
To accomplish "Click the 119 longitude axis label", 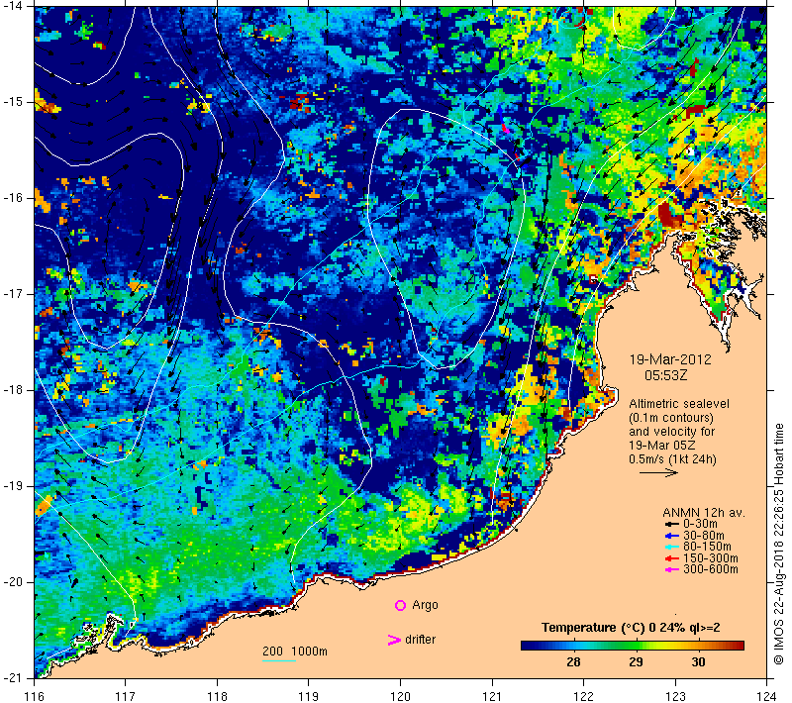I will pos(309,696).
